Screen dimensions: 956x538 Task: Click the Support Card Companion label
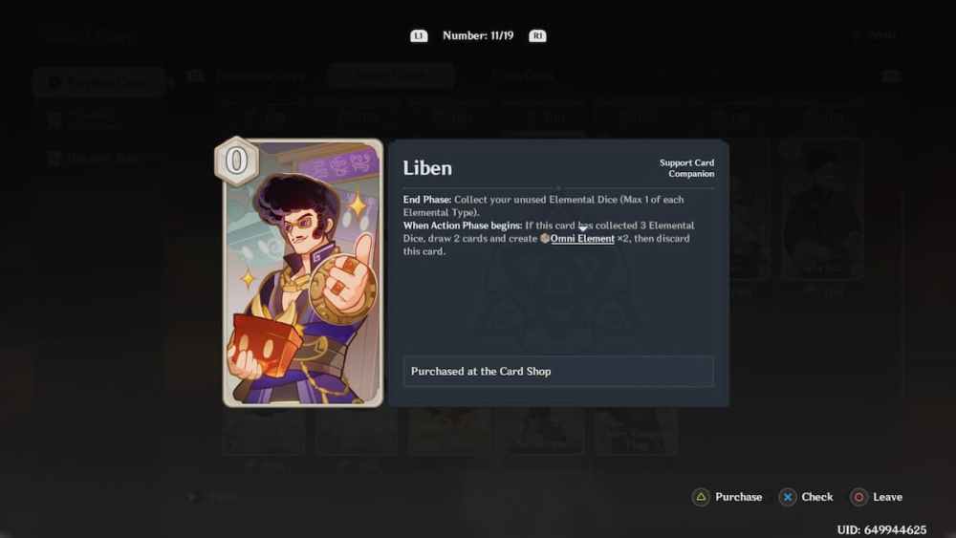coord(686,168)
